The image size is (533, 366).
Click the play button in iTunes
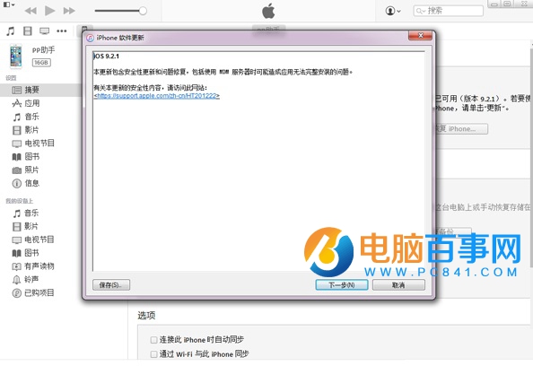point(50,11)
